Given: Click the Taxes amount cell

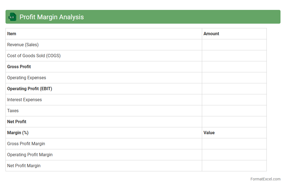Looking at the screenshot, I should point(234,111).
